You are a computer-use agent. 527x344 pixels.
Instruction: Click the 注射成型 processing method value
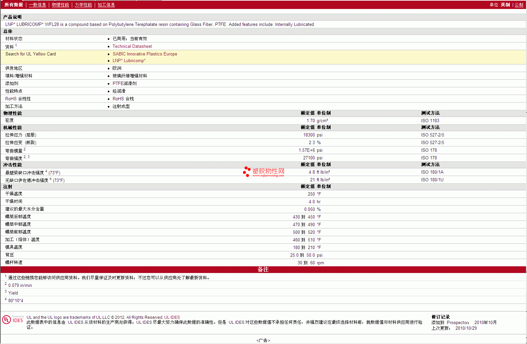121,107
